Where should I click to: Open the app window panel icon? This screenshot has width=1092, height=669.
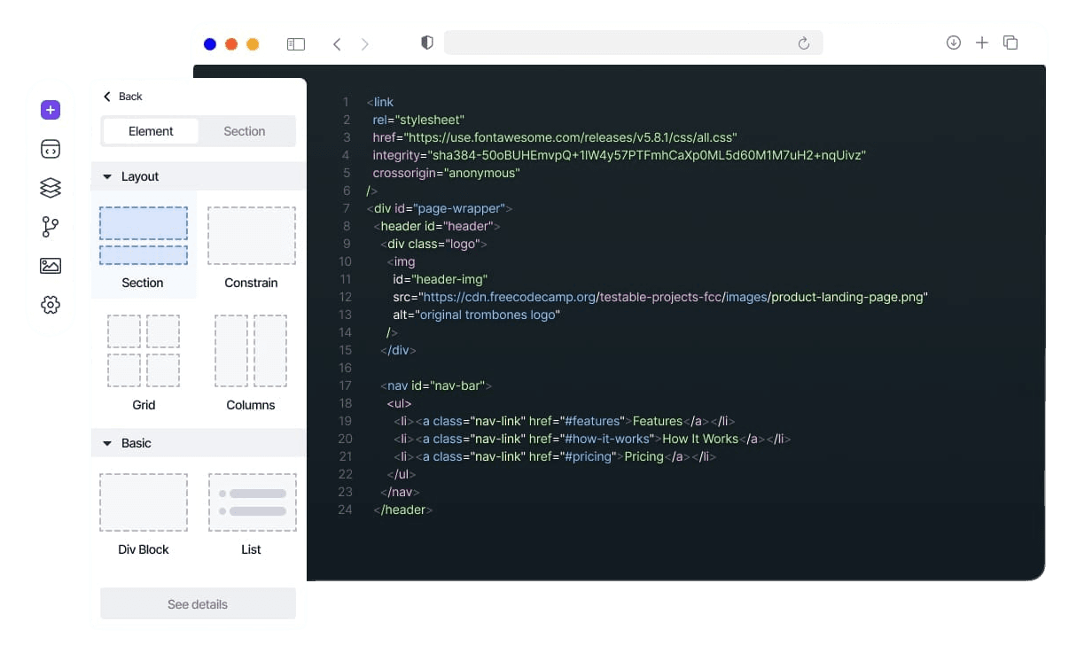[x=51, y=148]
